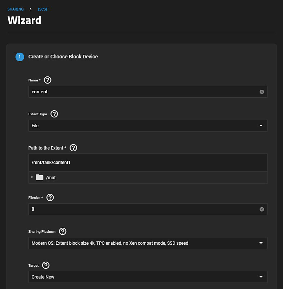Viewport: 283px width, 289px height.
Task: Click the Path to the Extent help icon
Action: click(74, 148)
